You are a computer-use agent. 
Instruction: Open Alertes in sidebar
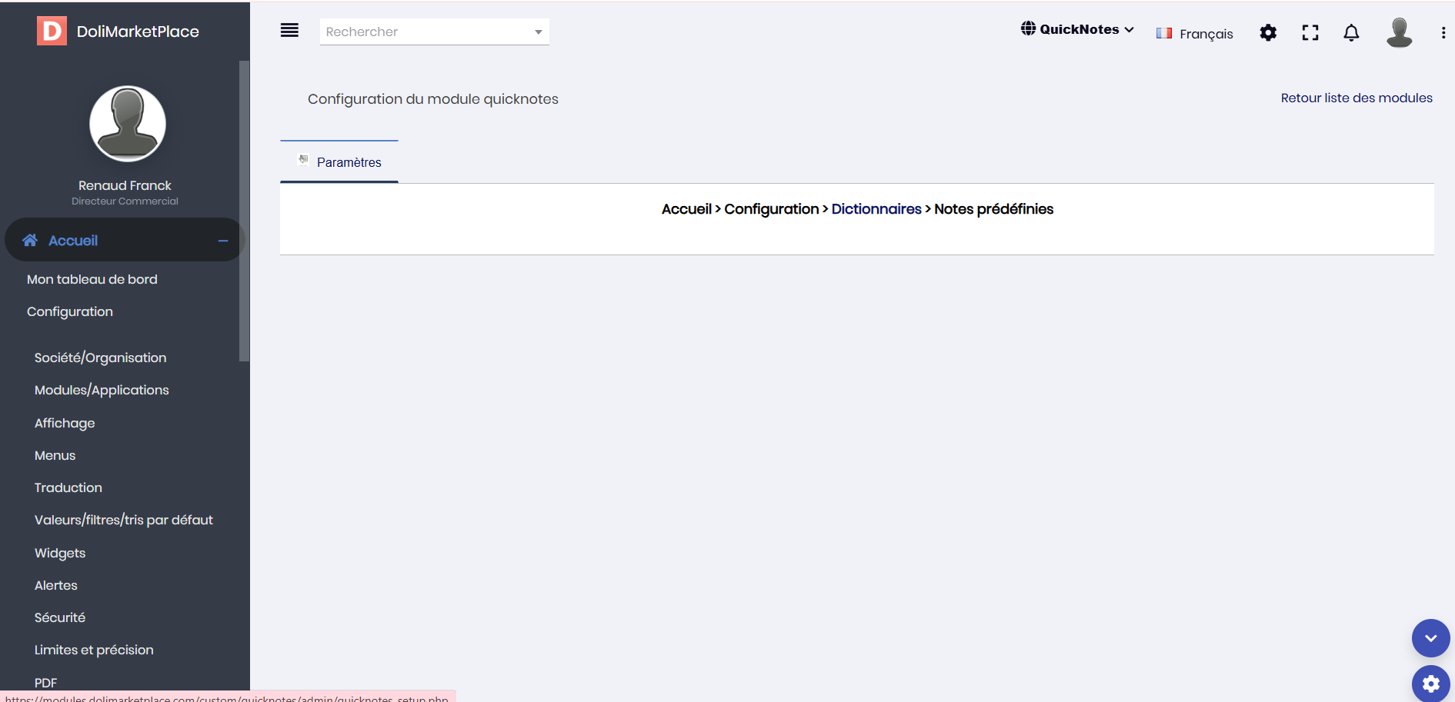coord(56,585)
